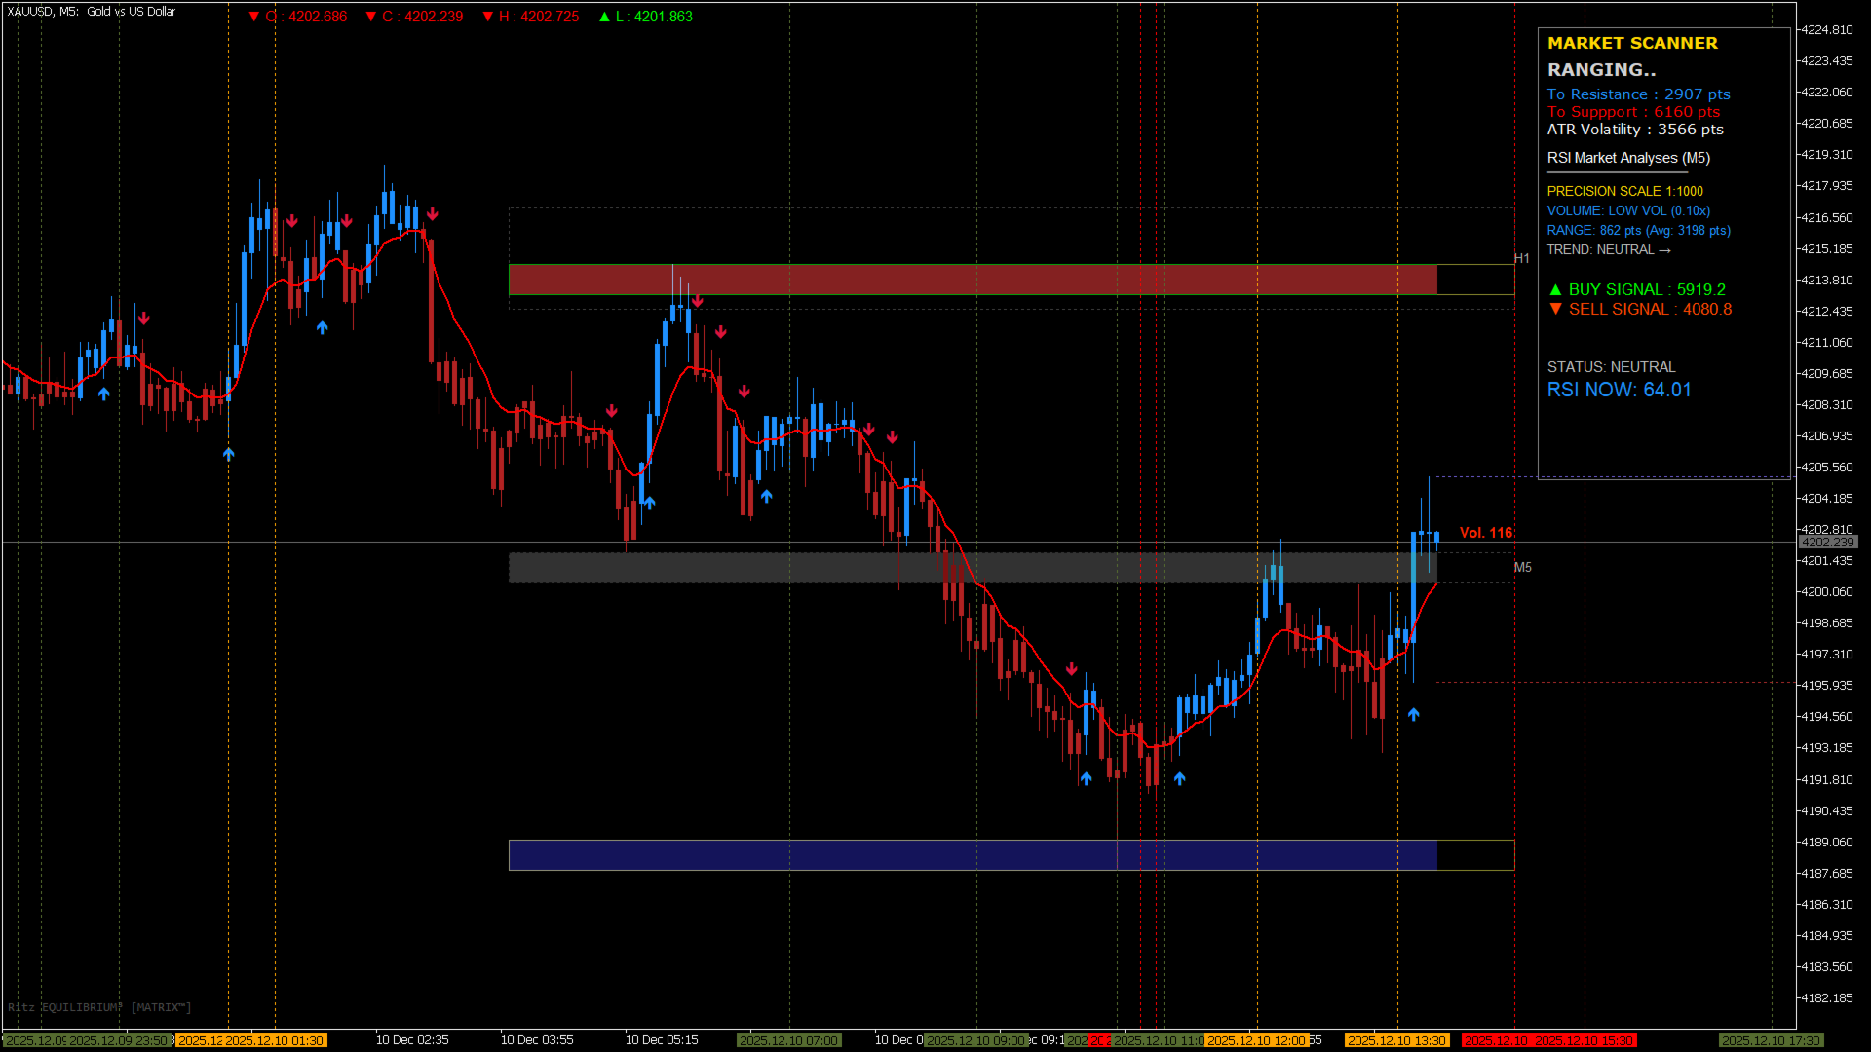This screenshot has width=1871, height=1052.
Task: Click orange triangle beside SELL SIGNAL text
Action: (x=1555, y=309)
